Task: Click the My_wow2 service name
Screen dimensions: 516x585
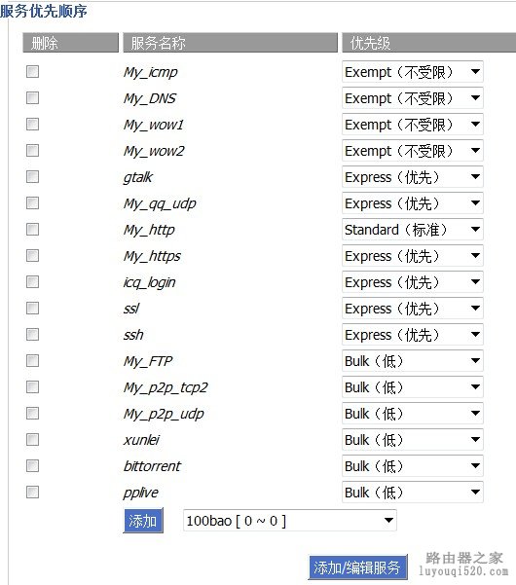Action: 154,151
